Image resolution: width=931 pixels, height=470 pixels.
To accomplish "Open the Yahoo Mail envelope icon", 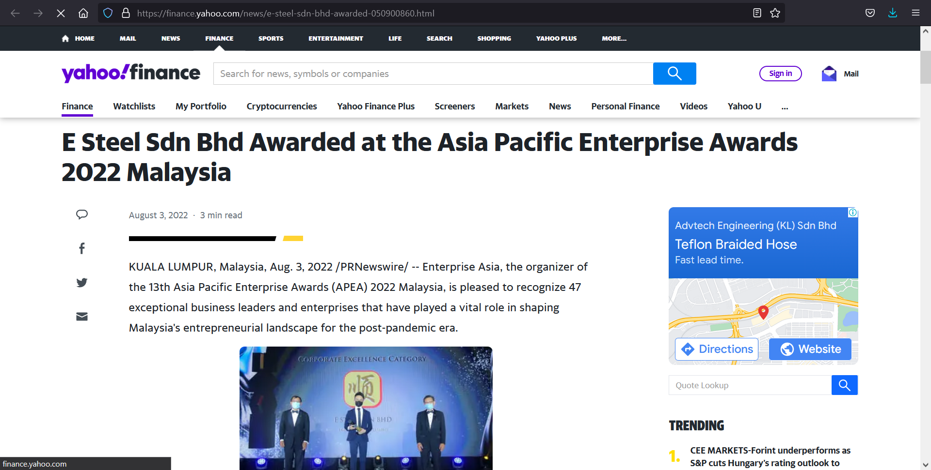I will pyautogui.click(x=829, y=74).
